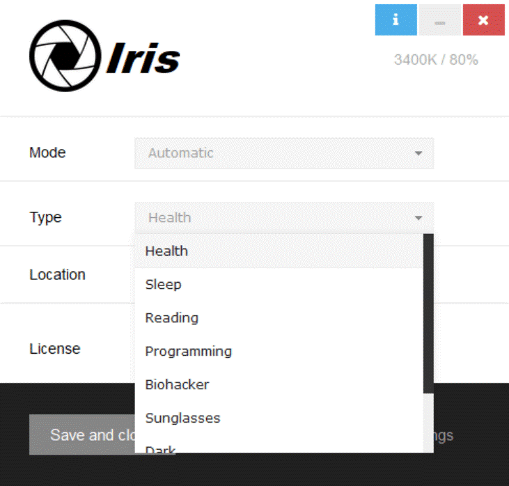Viewport: 509px width, 486px height.
Task: Click the dropdown list's dark scrollbar thumb
Action: [428, 313]
